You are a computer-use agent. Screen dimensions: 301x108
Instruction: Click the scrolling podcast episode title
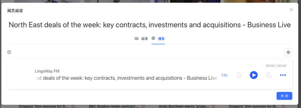[x=126, y=78]
